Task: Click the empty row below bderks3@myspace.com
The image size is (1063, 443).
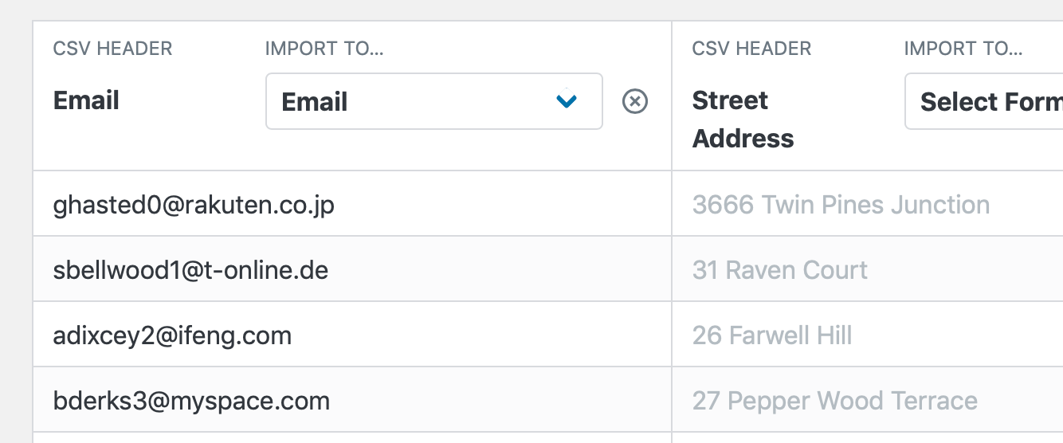Action: click(352, 438)
